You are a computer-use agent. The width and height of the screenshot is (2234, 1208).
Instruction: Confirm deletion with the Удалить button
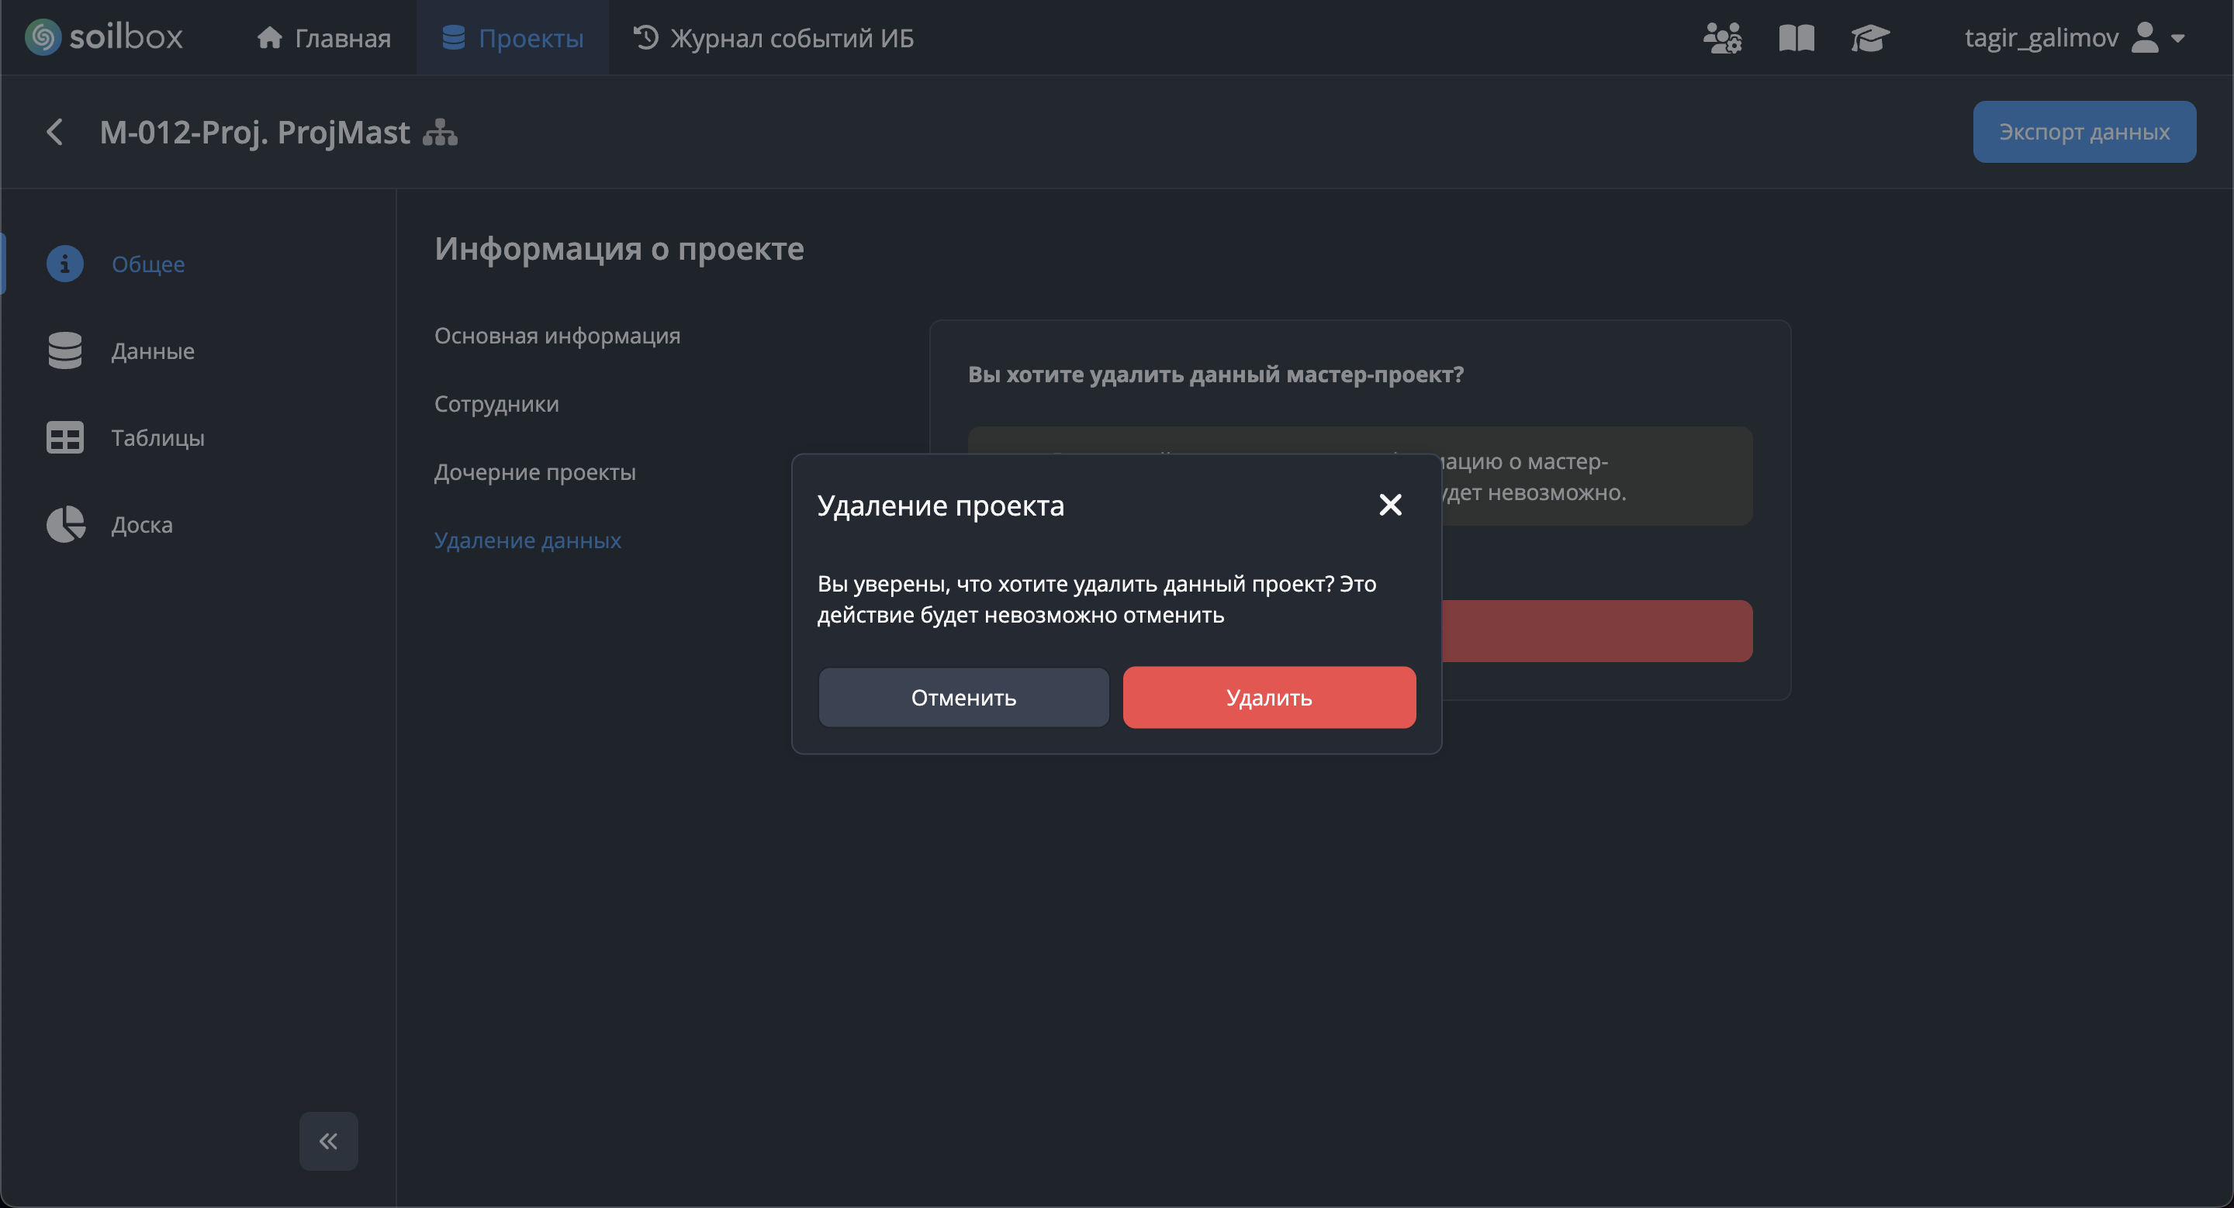tap(1269, 697)
